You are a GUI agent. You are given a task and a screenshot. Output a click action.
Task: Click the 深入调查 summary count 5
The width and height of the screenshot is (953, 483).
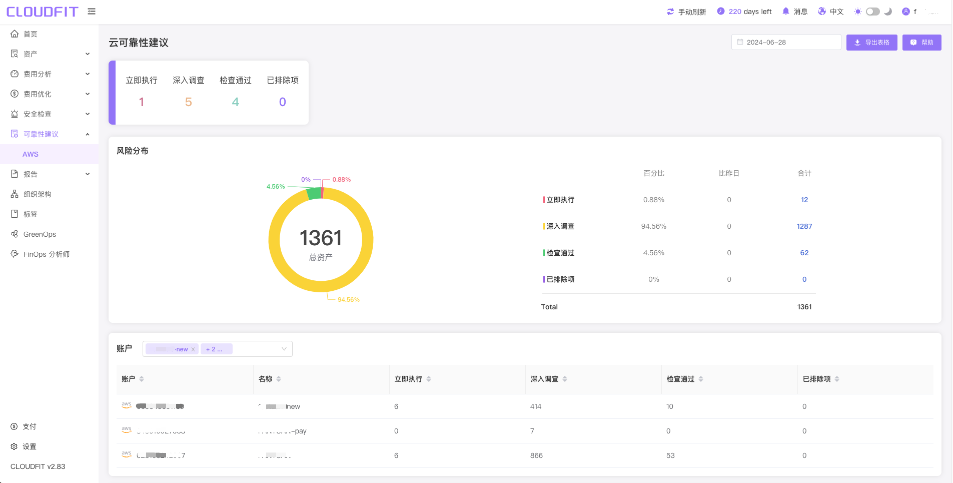click(x=189, y=102)
